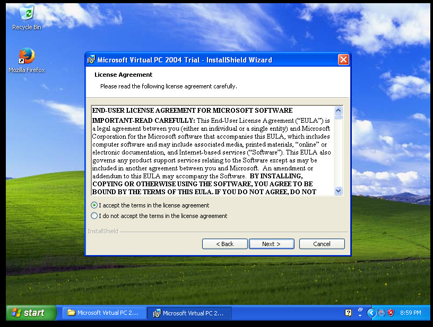
Task: Switch to the installer taskbar button Microsoft Virtual PC 2...
Action: click(189, 313)
